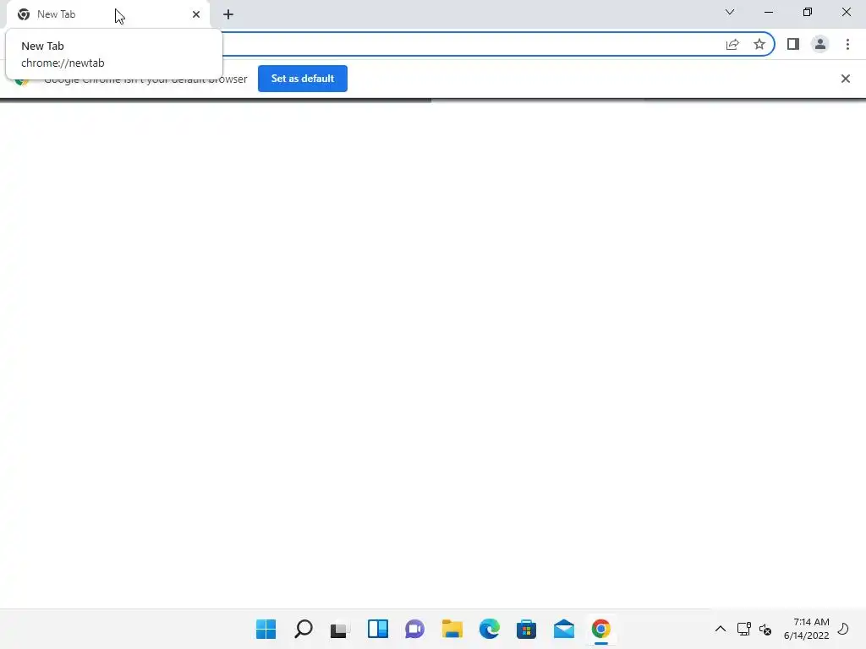This screenshot has height=649, width=866.
Task: Dismiss the default browser notification bar
Action: [x=846, y=79]
